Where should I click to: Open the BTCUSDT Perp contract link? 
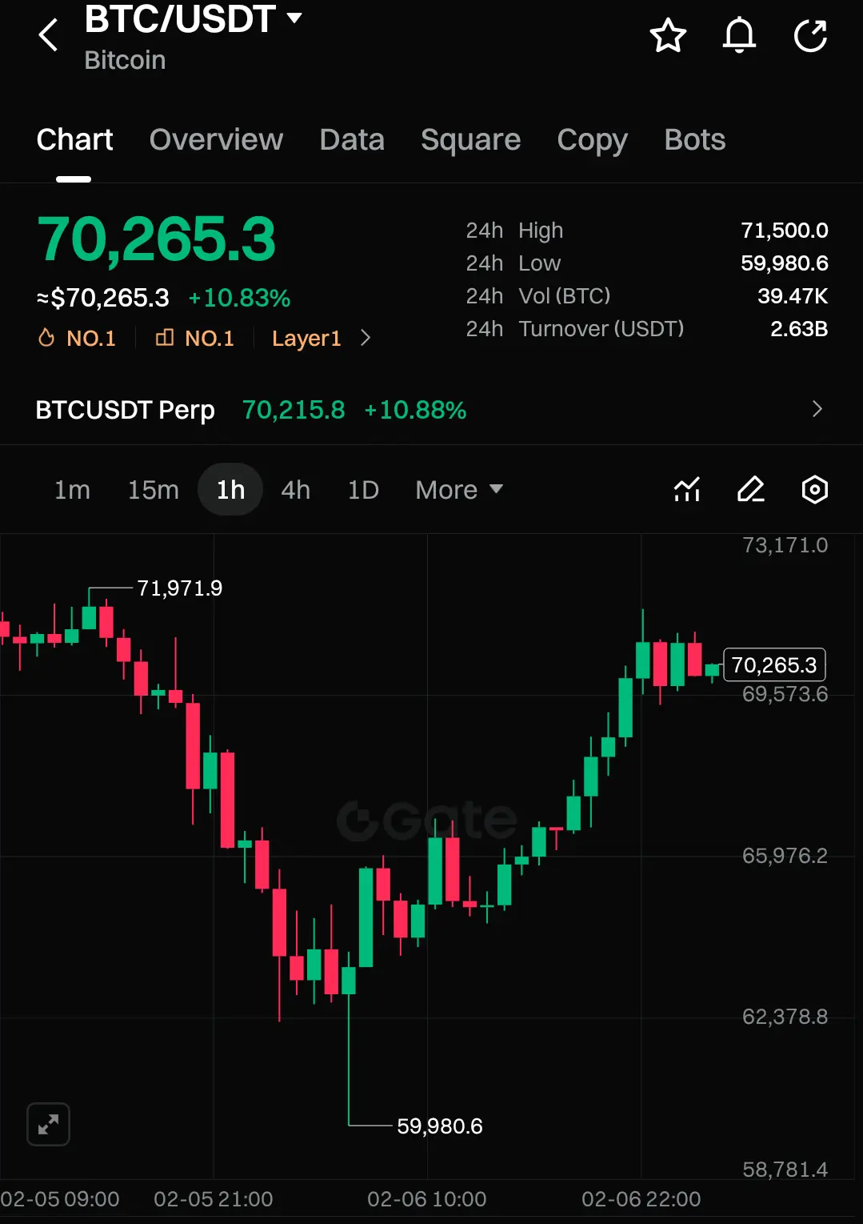pos(125,410)
